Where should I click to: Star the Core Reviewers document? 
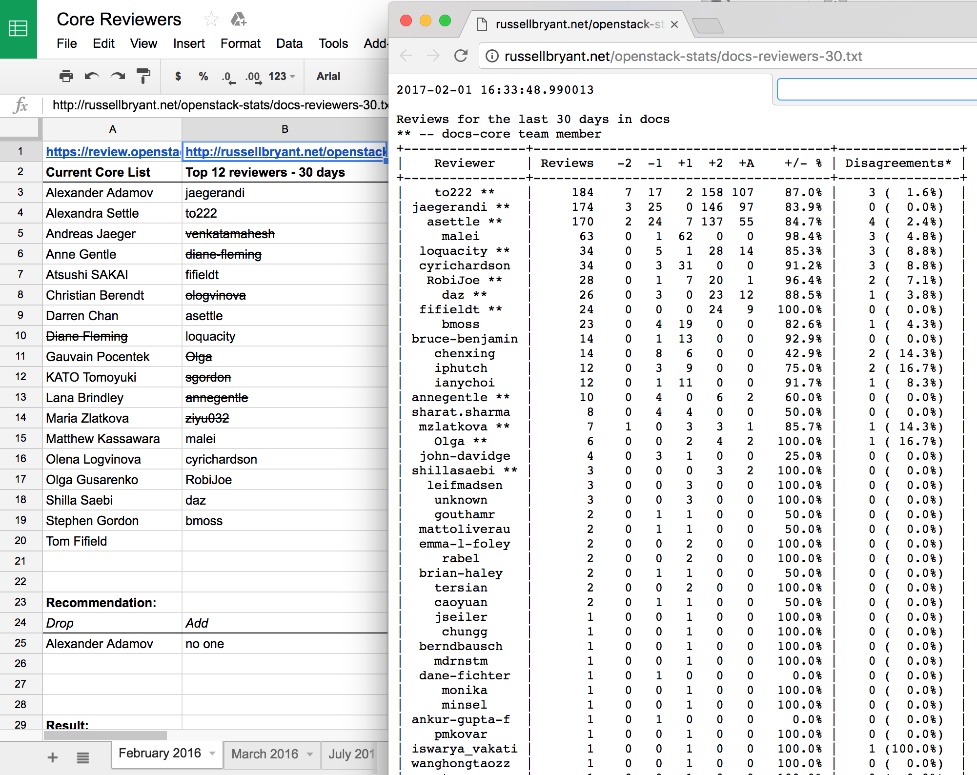pos(211,20)
